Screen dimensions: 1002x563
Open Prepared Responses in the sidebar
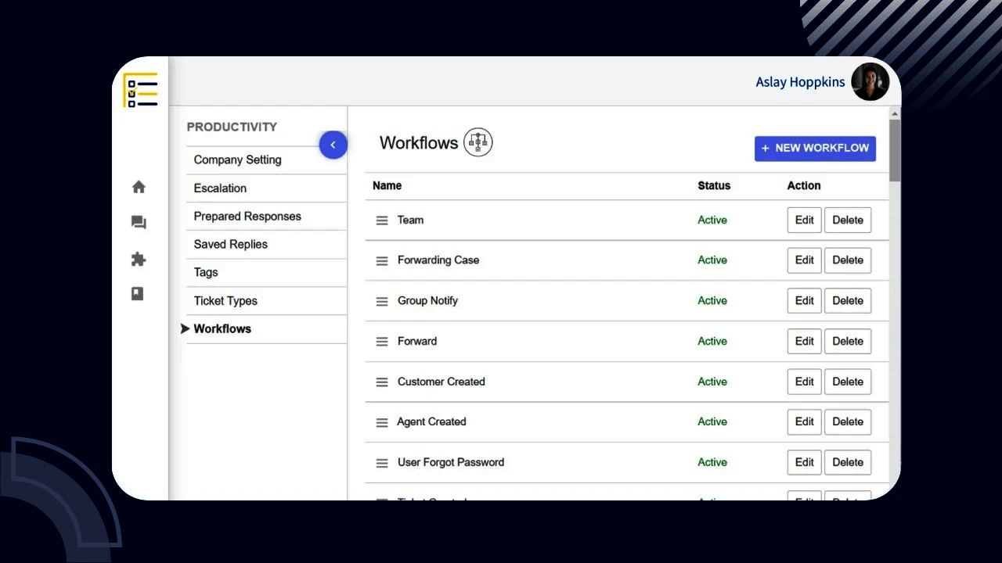266,216
